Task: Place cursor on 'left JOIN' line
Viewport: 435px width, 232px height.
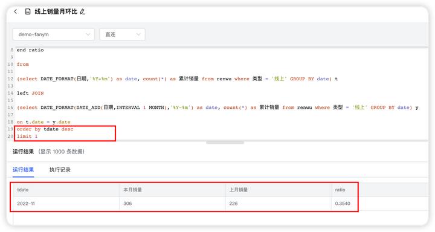Action: pos(30,93)
